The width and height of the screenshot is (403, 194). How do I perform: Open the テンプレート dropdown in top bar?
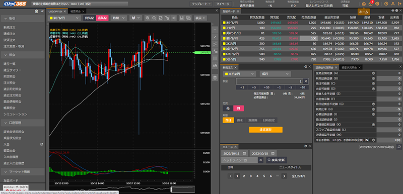click(x=201, y=4)
